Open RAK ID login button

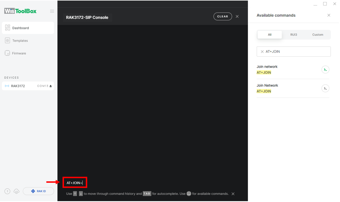[38, 191]
